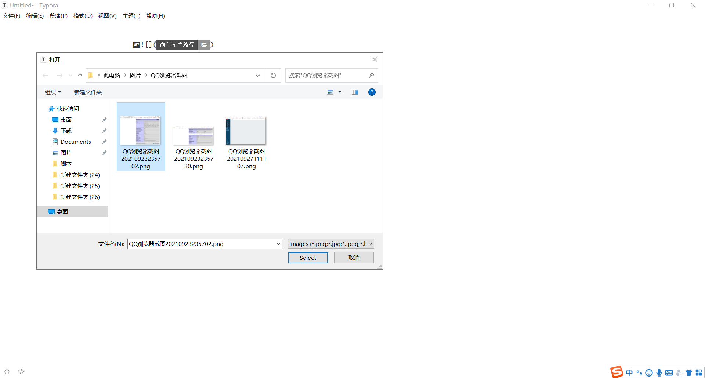705x378 pixels.
Task: Open the 段落(P) menu
Action: click(58, 16)
